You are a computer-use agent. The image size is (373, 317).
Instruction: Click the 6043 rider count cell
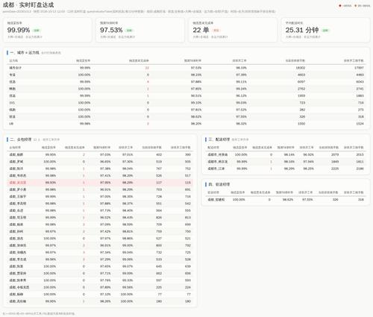pos(360,82)
